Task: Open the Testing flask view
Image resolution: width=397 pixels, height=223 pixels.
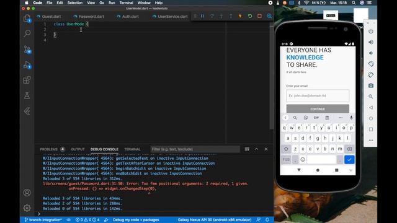Action: pyautogui.click(x=27, y=95)
